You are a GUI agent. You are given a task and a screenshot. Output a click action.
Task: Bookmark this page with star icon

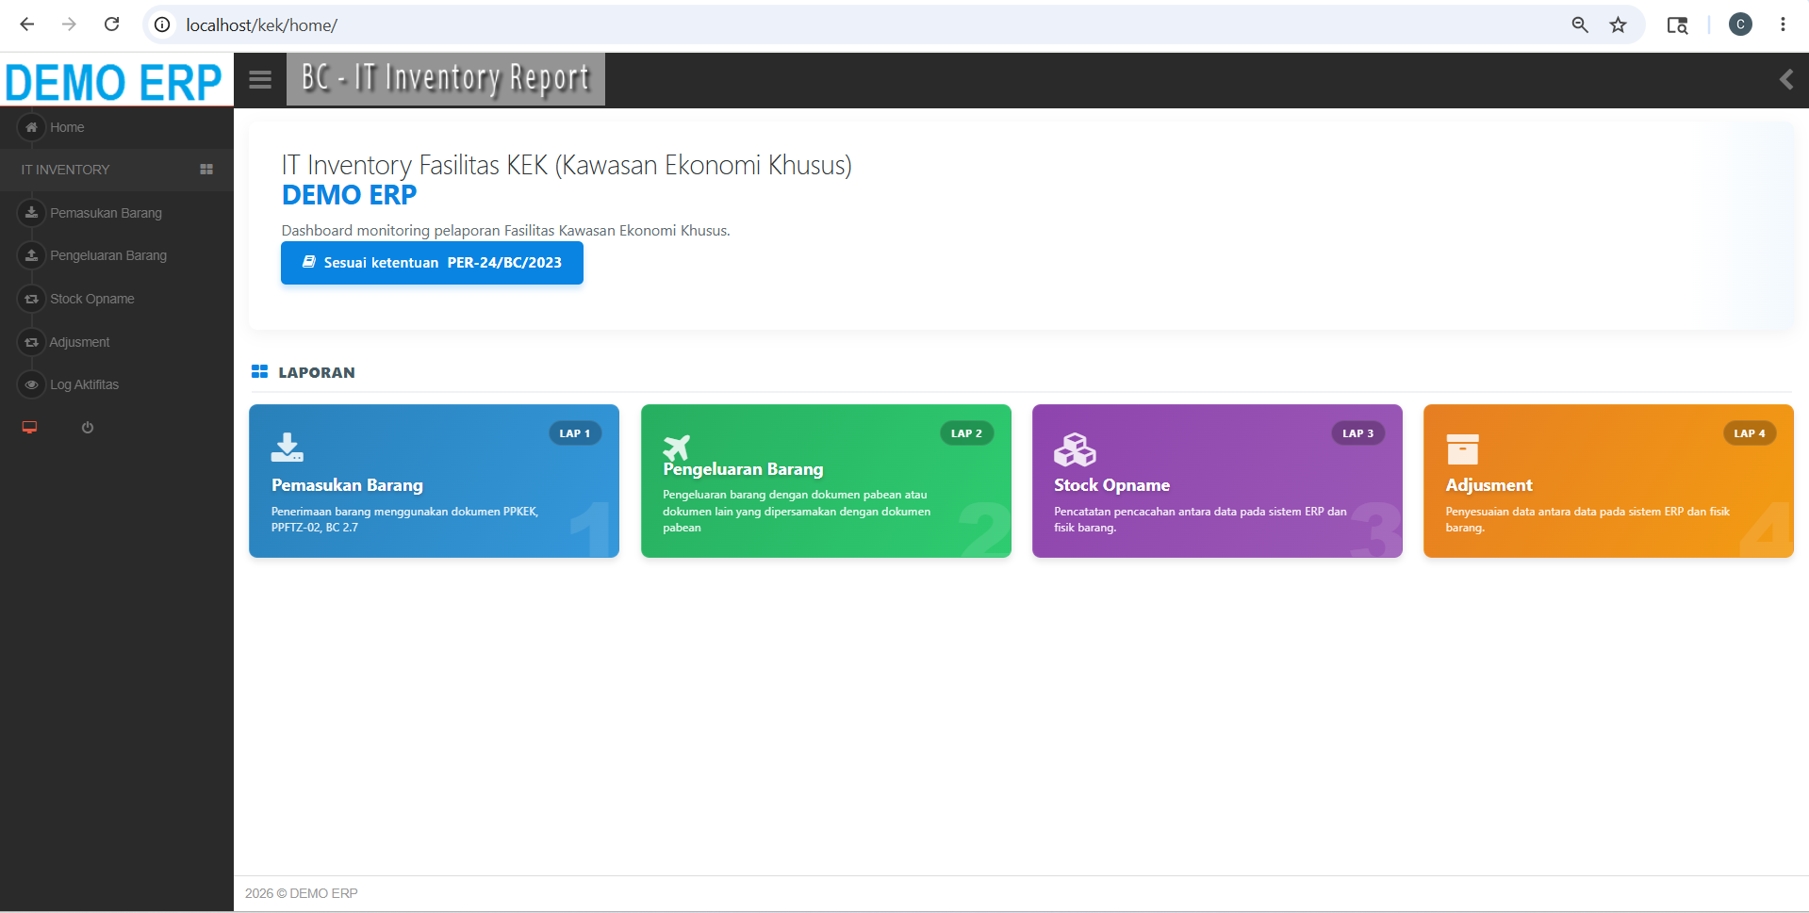(1618, 25)
